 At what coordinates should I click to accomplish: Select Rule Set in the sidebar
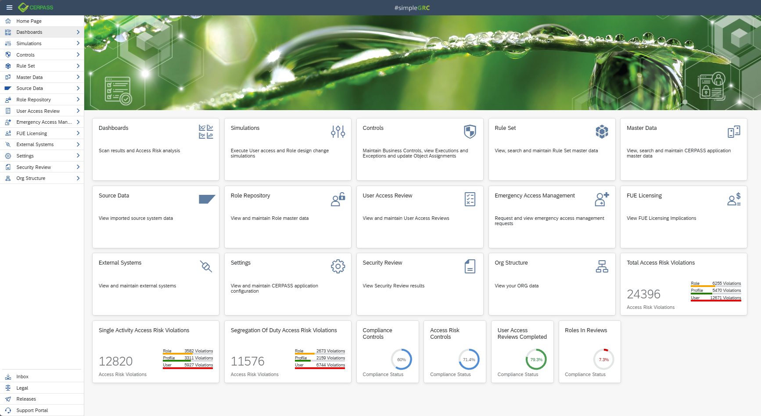42,66
